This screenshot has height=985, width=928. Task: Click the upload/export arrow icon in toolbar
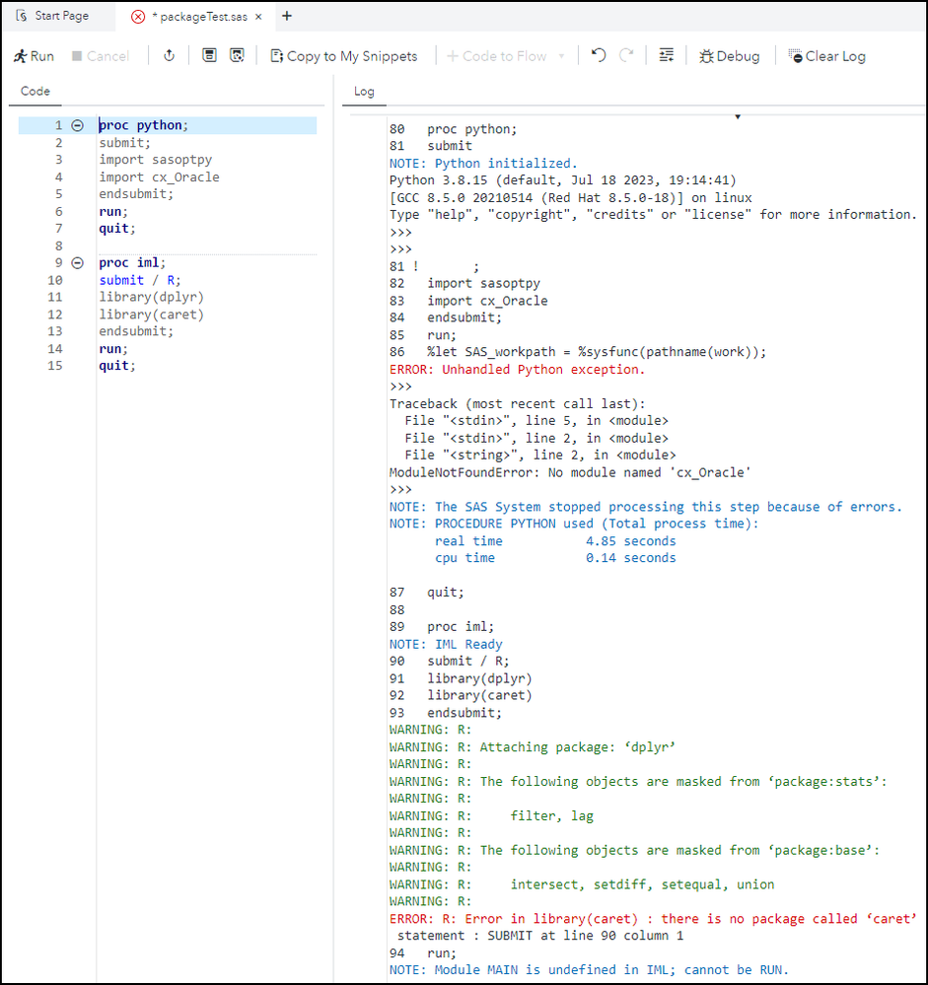click(169, 56)
